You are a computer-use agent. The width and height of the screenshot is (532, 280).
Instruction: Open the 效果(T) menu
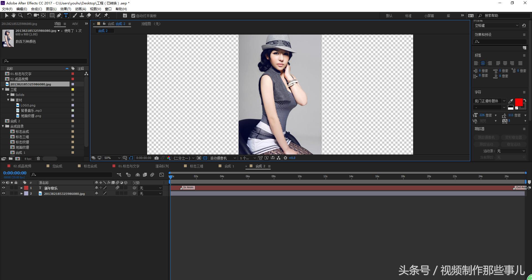(x=66, y=9)
